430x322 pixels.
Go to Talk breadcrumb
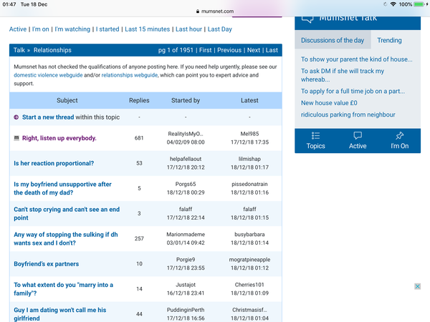tap(19, 50)
